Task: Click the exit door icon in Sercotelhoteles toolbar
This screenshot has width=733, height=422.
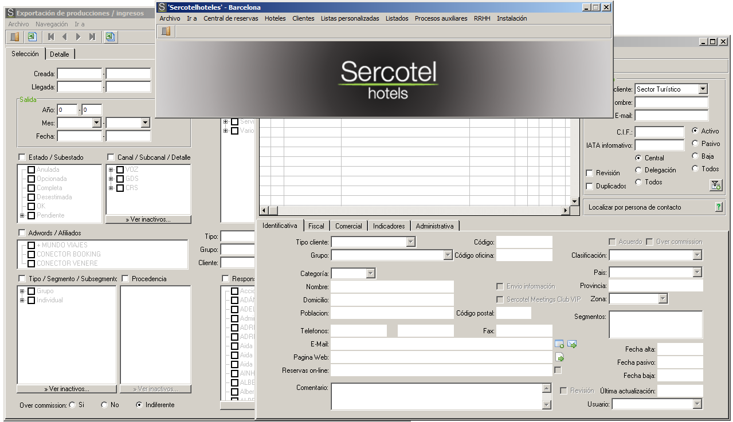Action: pos(166,31)
